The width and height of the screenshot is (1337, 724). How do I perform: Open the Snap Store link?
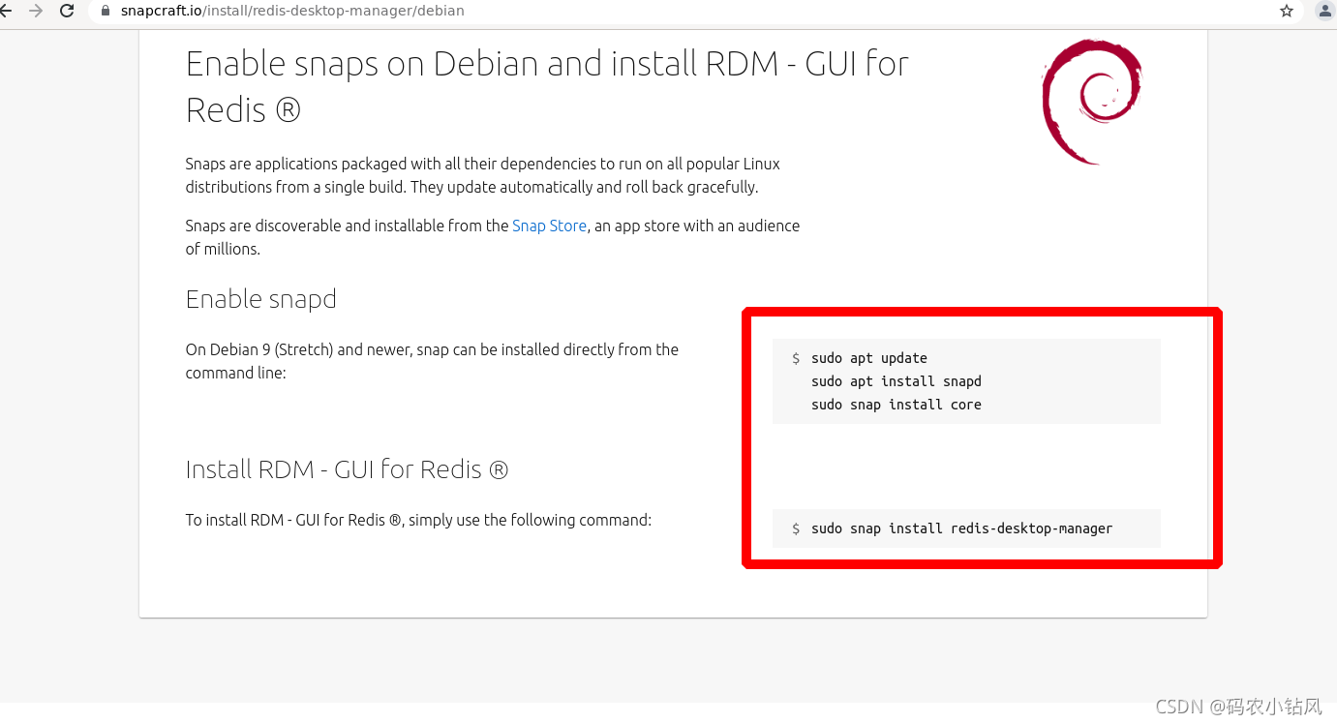click(549, 226)
